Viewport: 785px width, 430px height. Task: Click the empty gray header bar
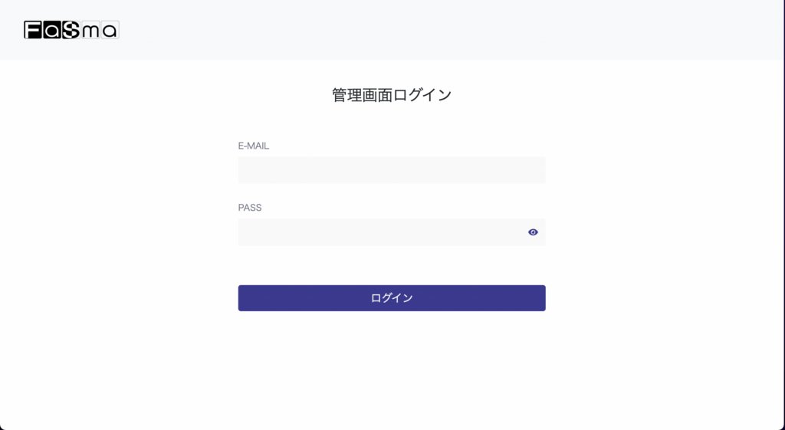[460, 30]
